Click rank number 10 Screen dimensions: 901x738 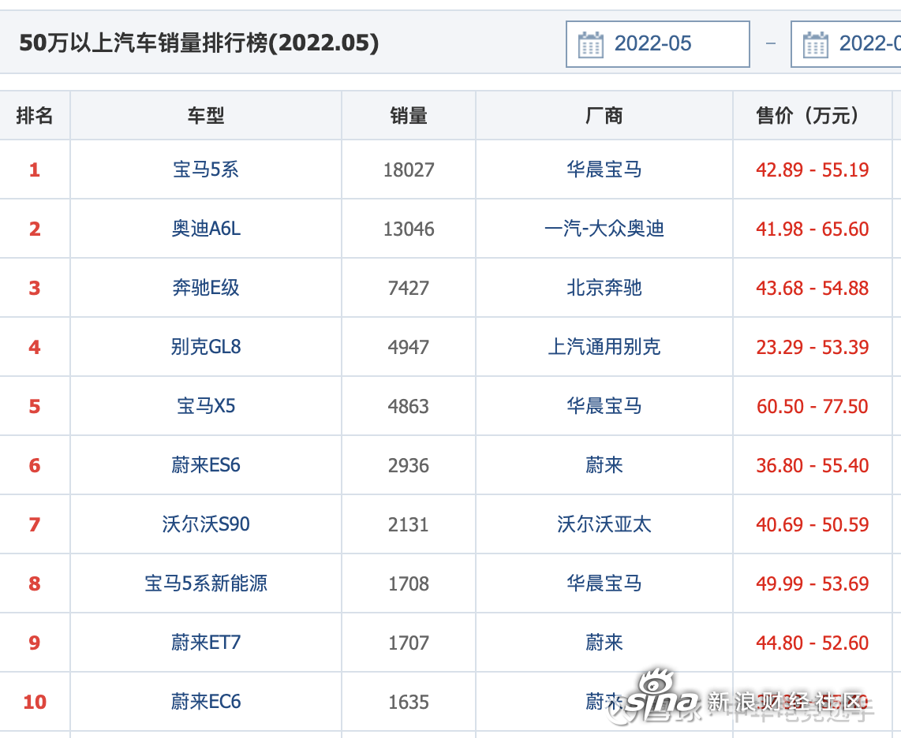pos(35,703)
